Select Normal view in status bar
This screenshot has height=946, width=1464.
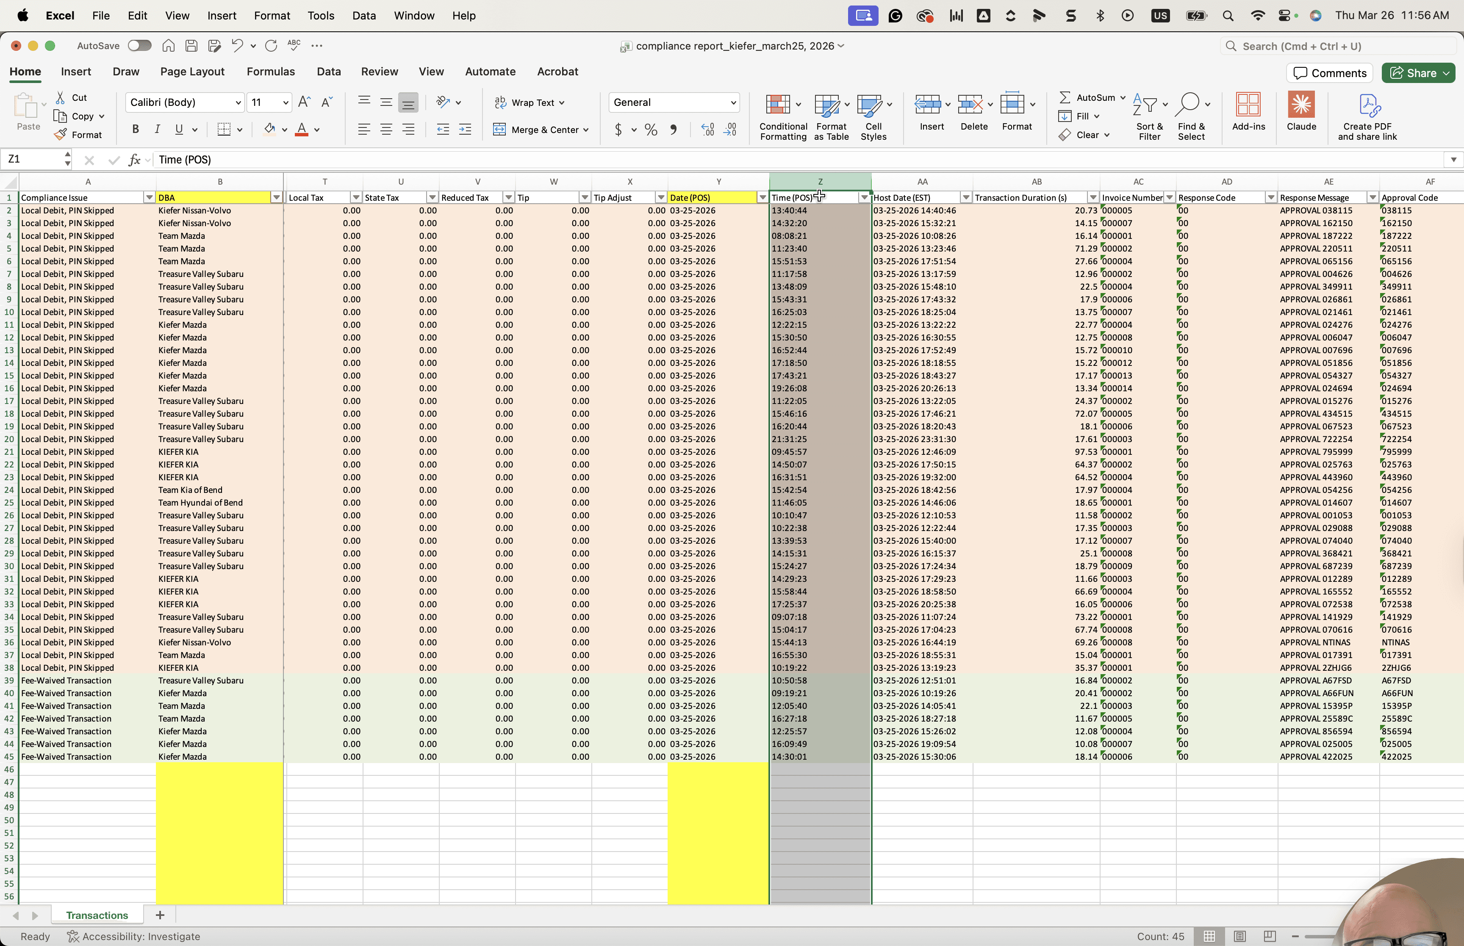click(x=1209, y=936)
